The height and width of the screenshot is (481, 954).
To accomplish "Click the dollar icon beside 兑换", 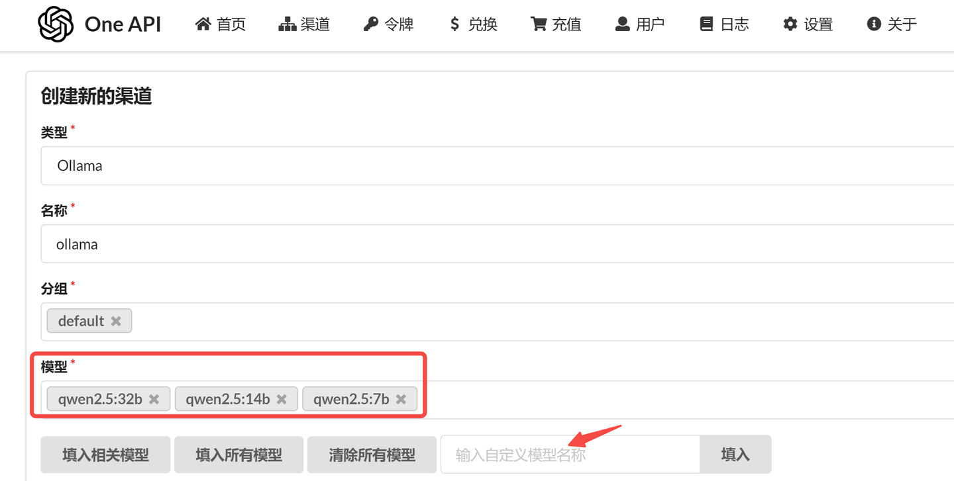I will point(454,23).
